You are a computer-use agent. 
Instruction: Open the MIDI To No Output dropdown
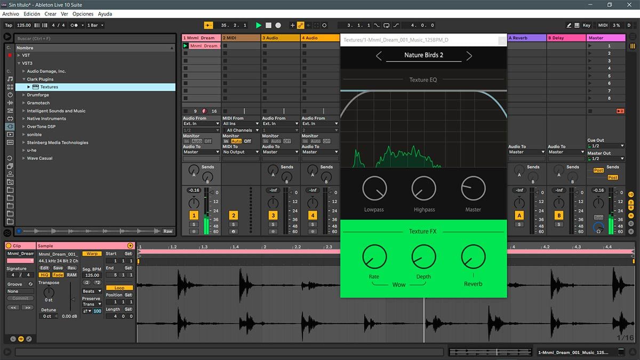(241, 152)
